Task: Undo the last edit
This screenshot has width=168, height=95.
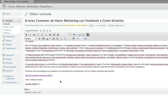Action: point(78,39)
